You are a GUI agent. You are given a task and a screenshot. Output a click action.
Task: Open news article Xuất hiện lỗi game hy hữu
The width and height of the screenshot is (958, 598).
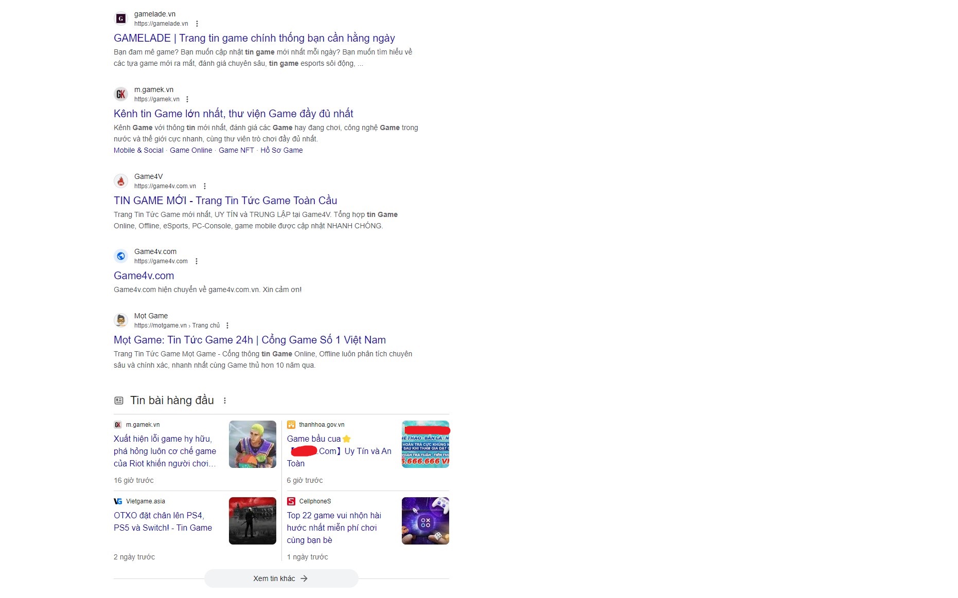click(165, 451)
